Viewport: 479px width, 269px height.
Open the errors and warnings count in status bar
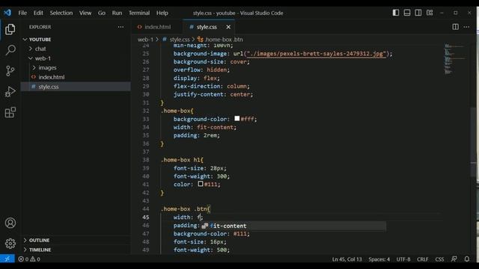(x=29, y=259)
